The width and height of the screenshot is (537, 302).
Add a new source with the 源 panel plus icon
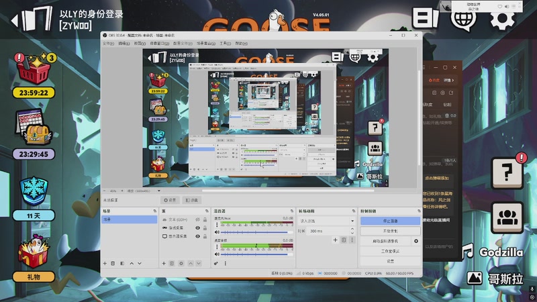coord(164,263)
